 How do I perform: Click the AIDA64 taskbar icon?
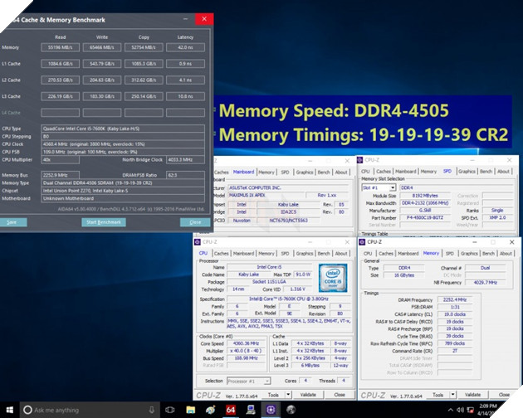pyautogui.click(x=231, y=410)
